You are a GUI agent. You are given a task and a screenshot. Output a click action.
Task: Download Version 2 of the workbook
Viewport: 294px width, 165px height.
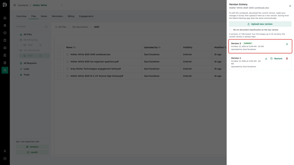click(287, 44)
